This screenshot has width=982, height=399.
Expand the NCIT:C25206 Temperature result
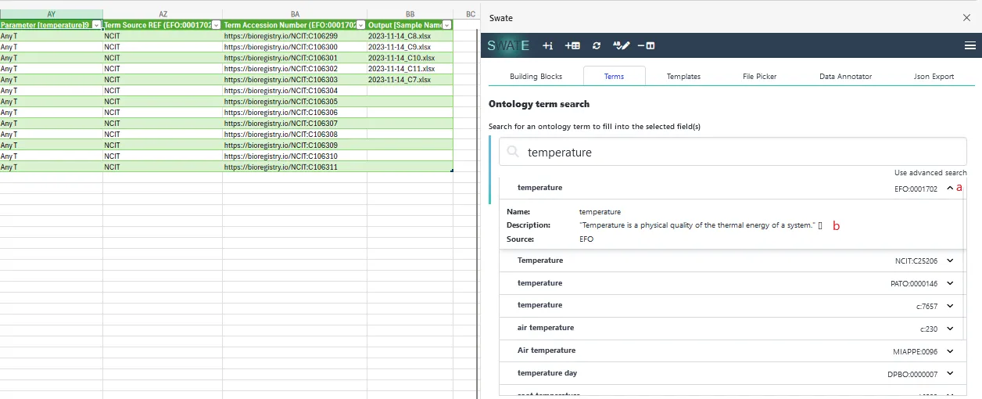(x=950, y=261)
